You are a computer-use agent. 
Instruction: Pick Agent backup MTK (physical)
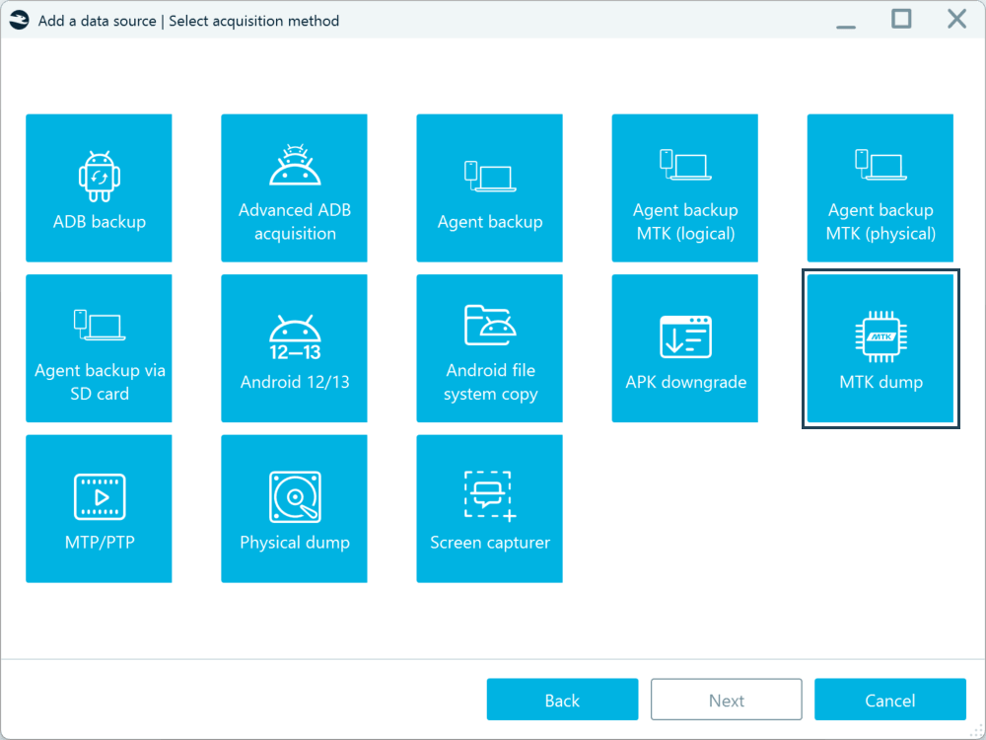click(880, 187)
